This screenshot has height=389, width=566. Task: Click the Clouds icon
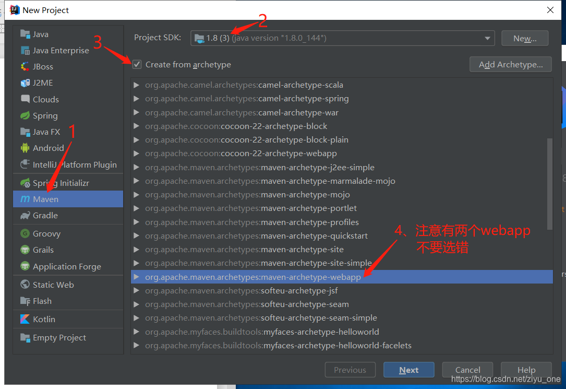click(x=25, y=99)
